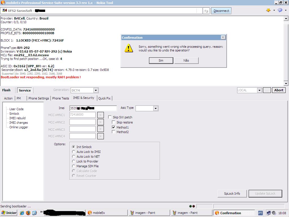Open the Quick Fix tab
Viewport: 289px width, 217px height.
[x=104, y=98]
